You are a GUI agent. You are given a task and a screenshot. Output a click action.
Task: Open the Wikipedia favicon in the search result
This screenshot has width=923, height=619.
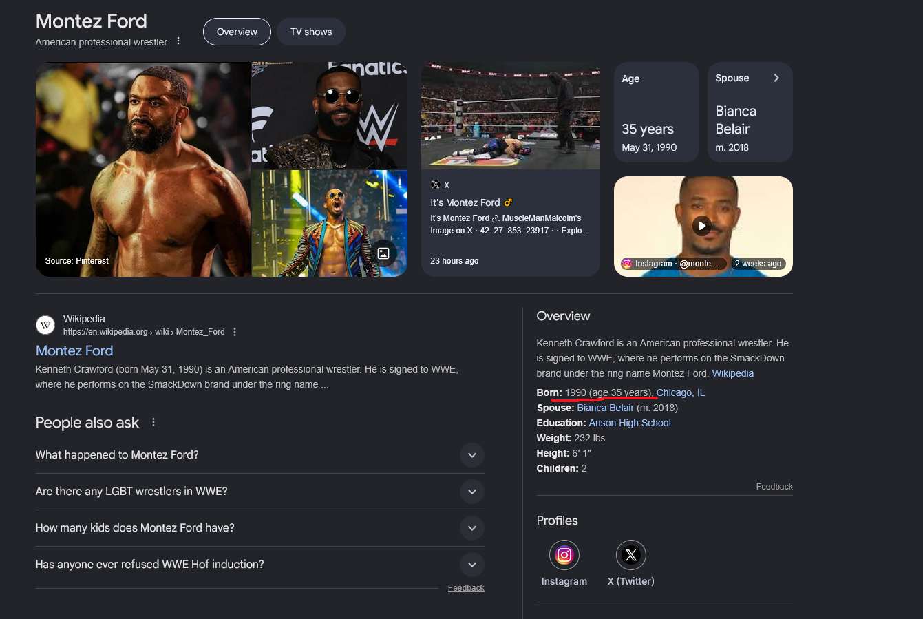click(45, 325)
